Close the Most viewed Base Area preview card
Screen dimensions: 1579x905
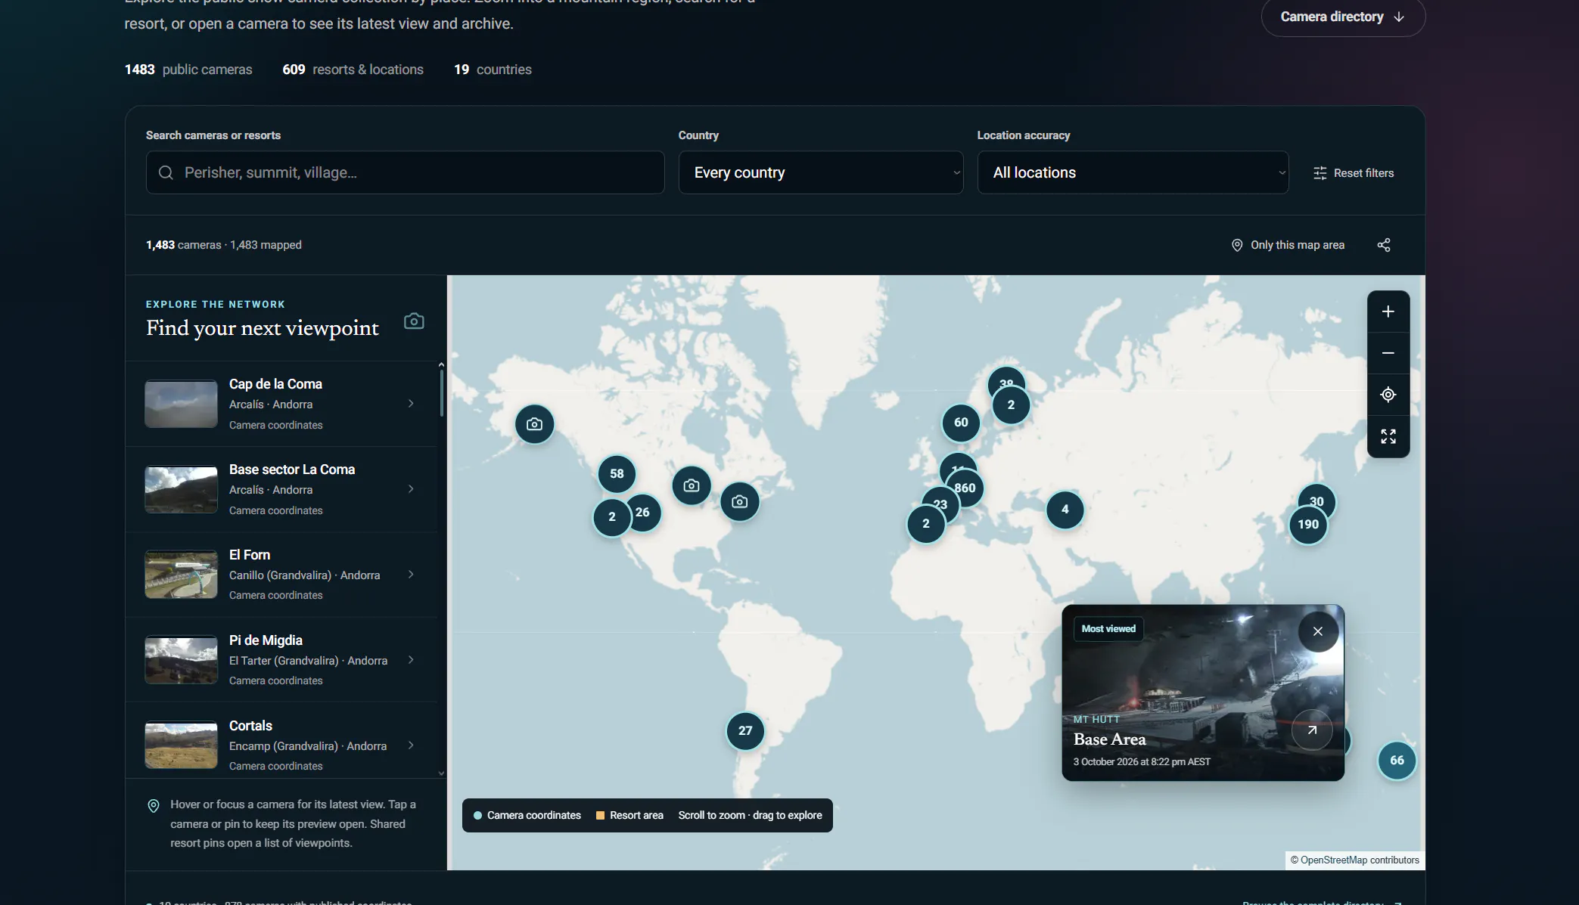pyautogui.click(x=1317, y=631)
